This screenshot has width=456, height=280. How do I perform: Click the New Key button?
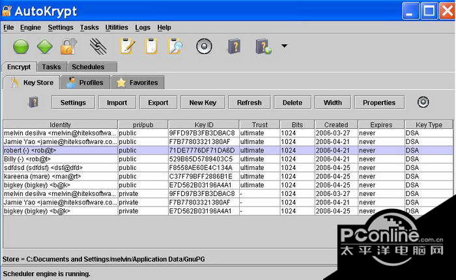click(x=203, y=102)
